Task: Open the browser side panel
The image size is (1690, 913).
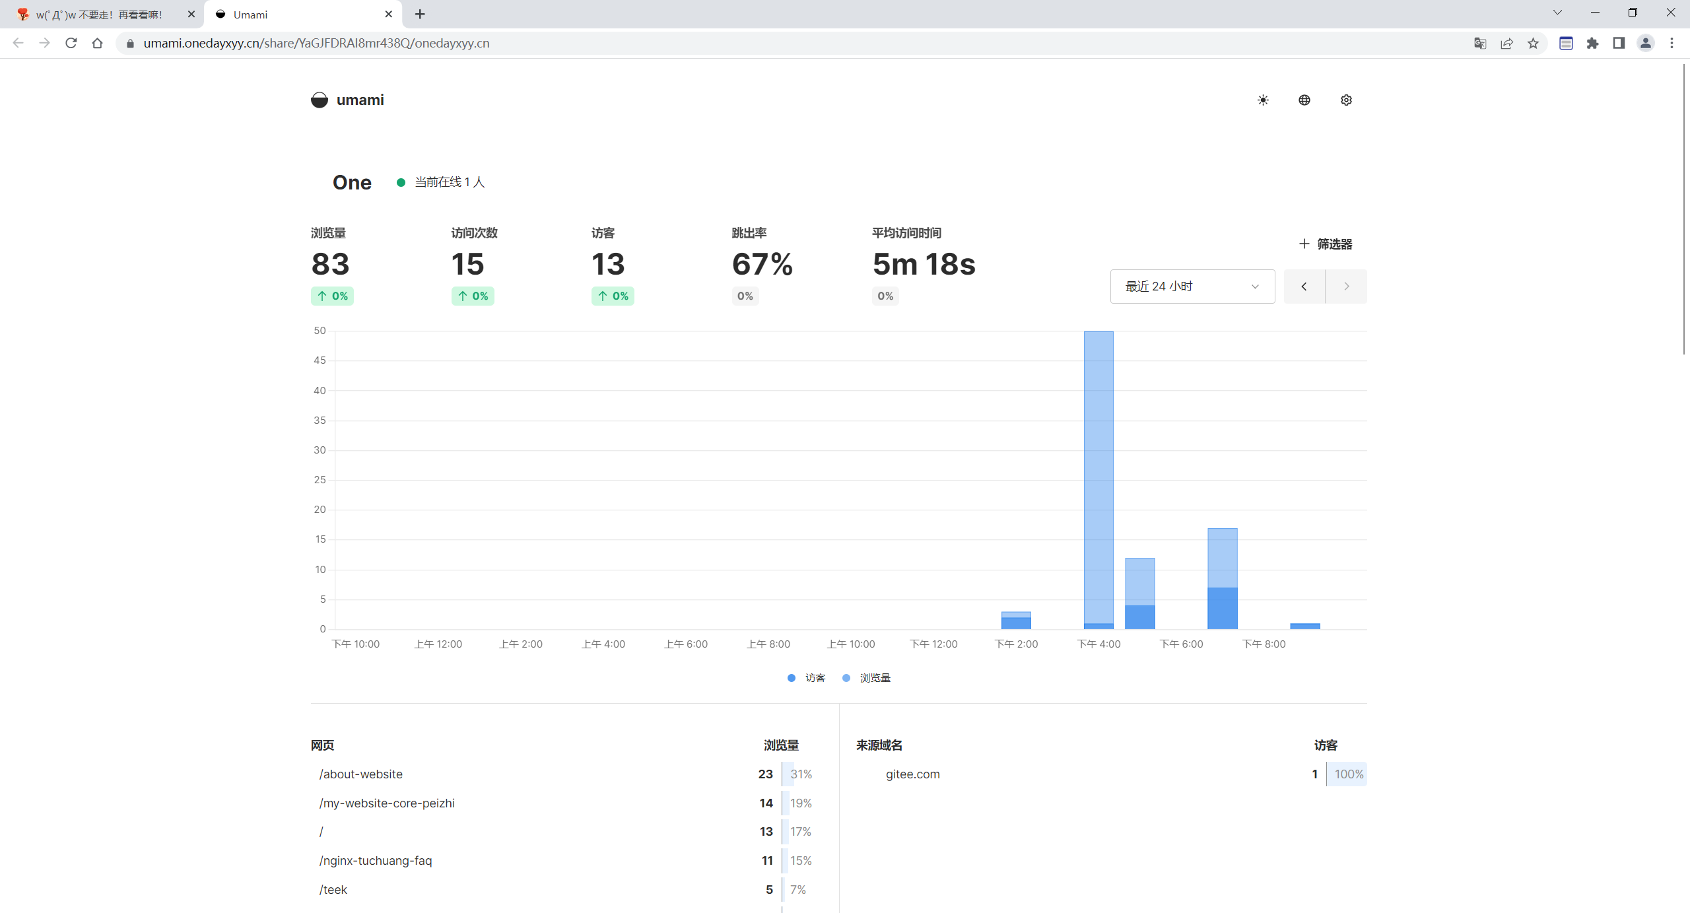Action: pos(1619,43)
